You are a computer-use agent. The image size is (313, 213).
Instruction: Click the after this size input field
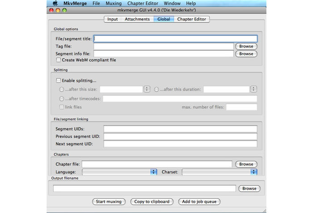[x=121, y=89]
